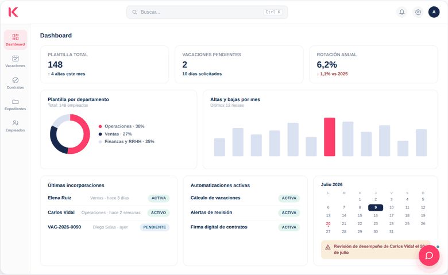Click the K logo in the header
Screen dimensions: 448x275
13,12
